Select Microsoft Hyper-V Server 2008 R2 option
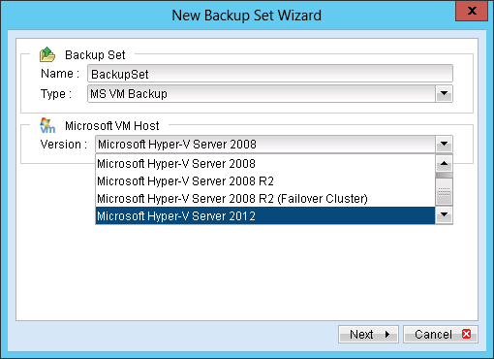The height and width of the screenshot is (359, 494). click(x=265, y=181)
